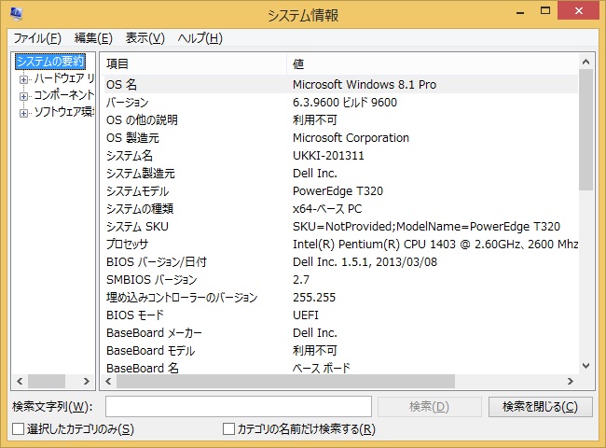
Task: Select the OS 名 row
Action: 341,84
